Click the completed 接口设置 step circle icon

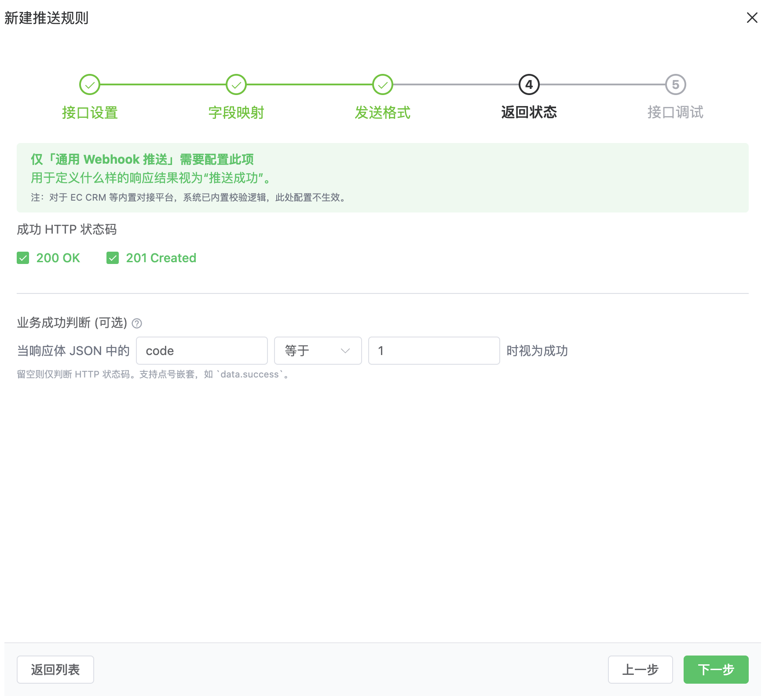pyautogui.click(x=90, y=84)
